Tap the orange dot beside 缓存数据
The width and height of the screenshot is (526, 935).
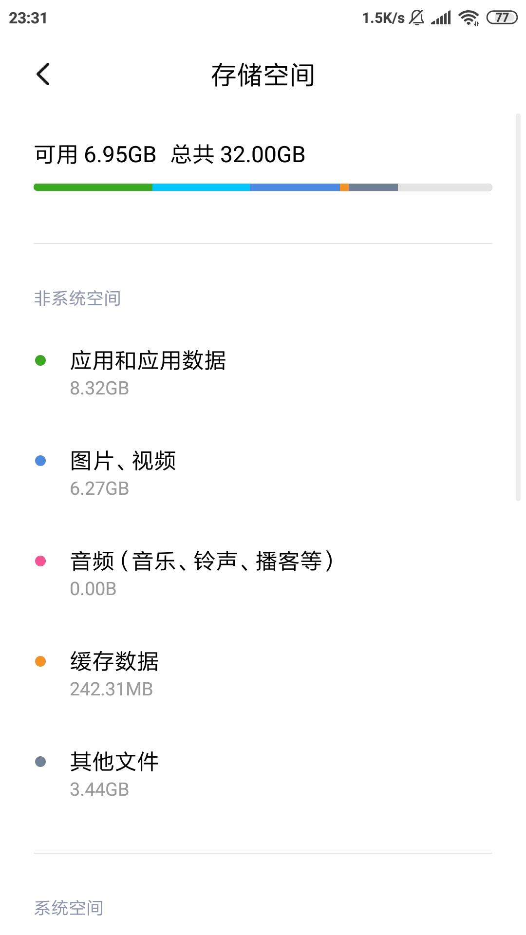coord(40,661)
